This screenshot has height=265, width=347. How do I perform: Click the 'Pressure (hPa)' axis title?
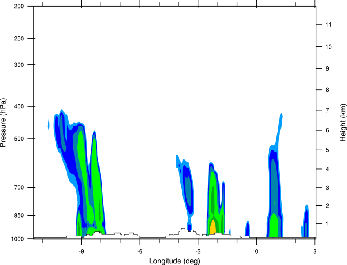click(3, 123)
